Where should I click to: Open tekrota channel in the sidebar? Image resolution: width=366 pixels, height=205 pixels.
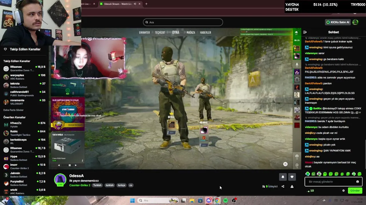coord(24,85)
